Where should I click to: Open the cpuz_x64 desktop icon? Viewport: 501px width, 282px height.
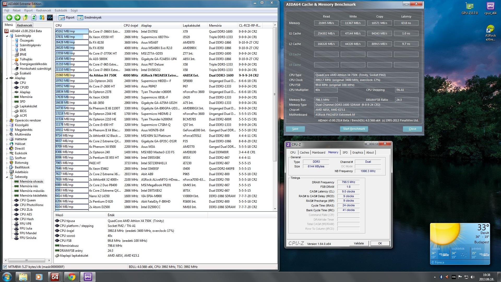[x=490, y=9]
